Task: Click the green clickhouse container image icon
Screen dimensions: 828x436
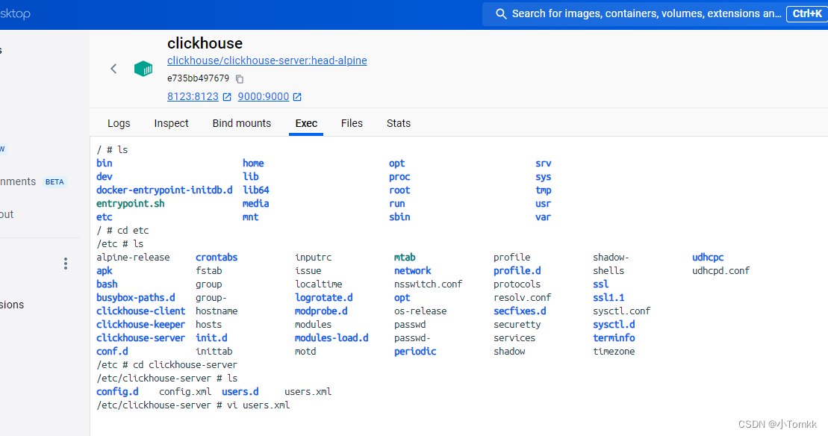Action: coord(143,68)
